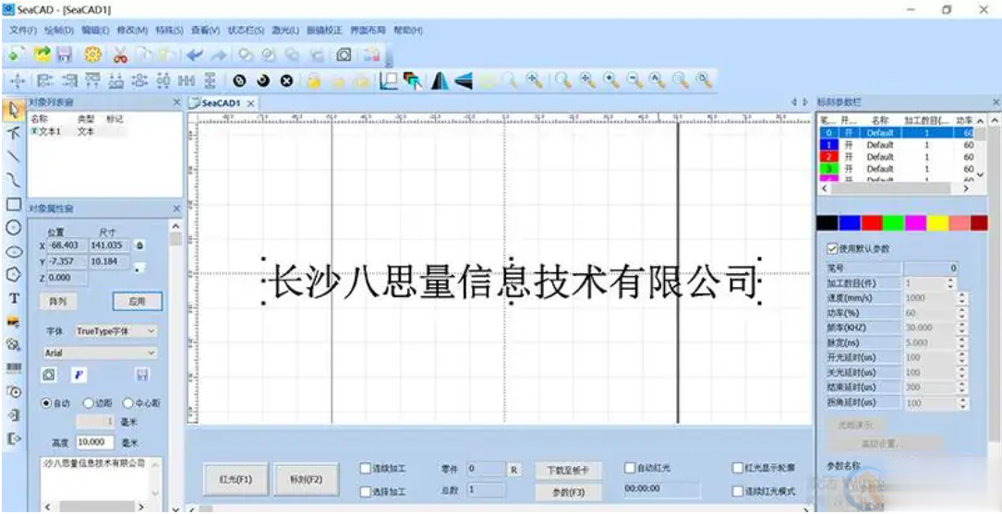1002x514 pixels.
Task: Click the 开光延时(us) spinner arrows
Action: 963,357
